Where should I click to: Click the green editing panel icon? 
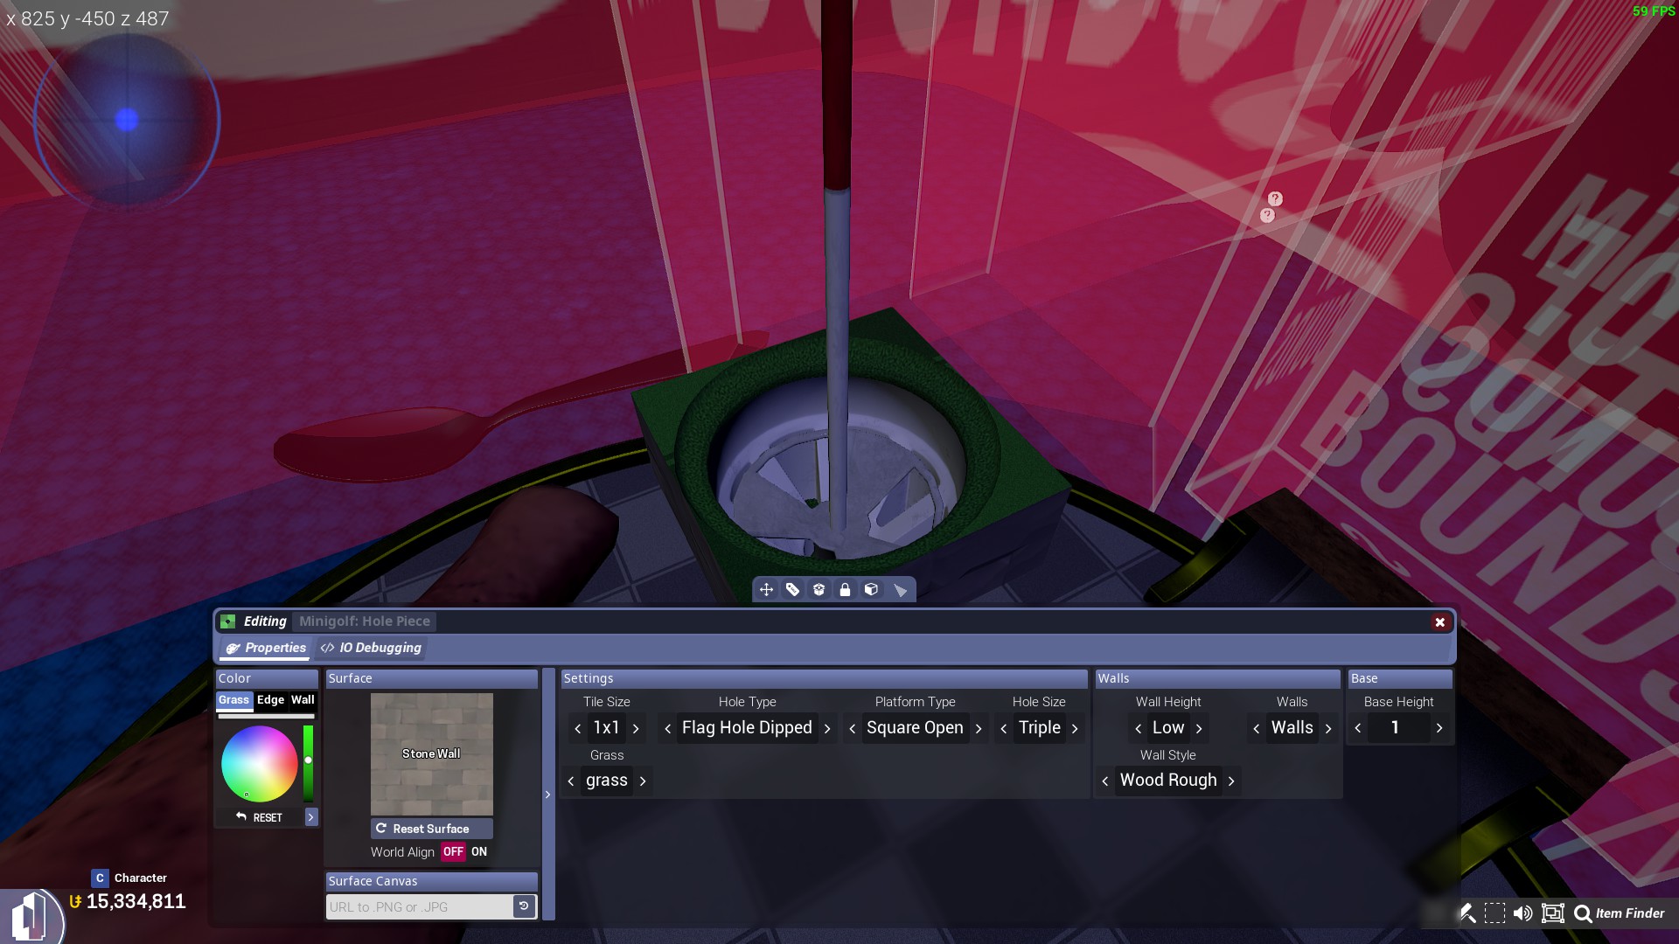[x=228, y=621]
